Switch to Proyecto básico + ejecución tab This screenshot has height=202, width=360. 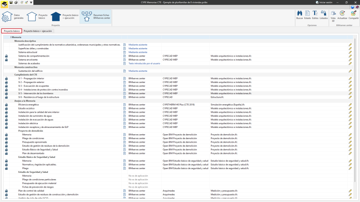(x=38, y=31)
